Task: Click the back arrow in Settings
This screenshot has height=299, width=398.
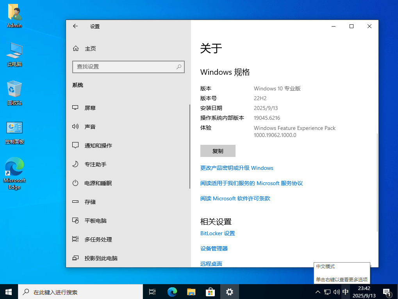Action: [75, 26]
